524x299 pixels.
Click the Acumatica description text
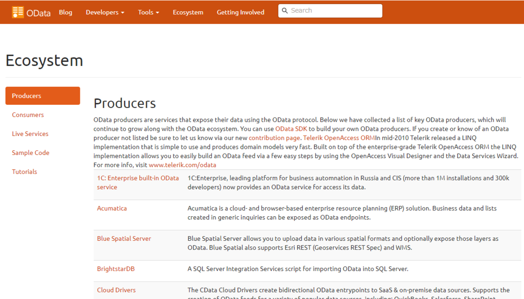[x=342, y=213]
